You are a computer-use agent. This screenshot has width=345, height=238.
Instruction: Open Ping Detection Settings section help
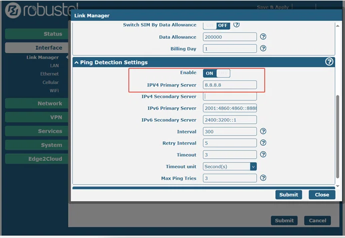tap(329, 62)
